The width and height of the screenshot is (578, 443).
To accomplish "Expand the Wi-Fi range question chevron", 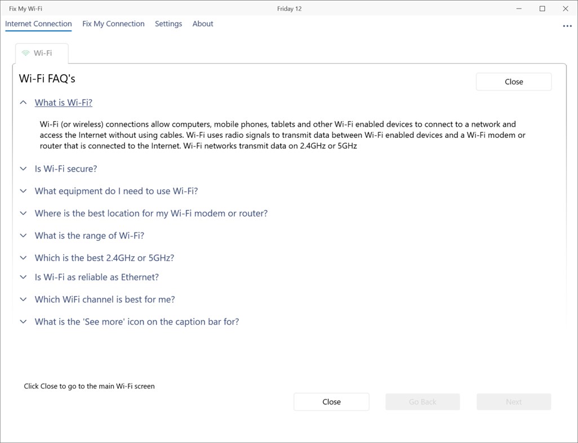I will coord(23,236).
